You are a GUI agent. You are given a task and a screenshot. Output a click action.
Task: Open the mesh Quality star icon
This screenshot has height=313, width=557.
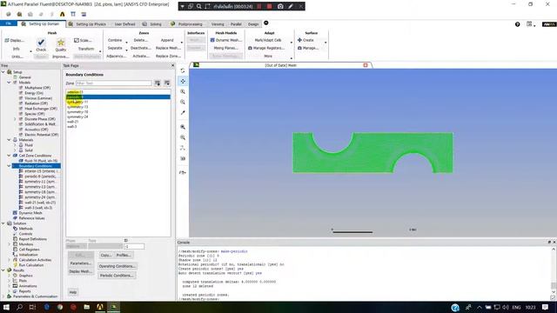click(61, 43)
